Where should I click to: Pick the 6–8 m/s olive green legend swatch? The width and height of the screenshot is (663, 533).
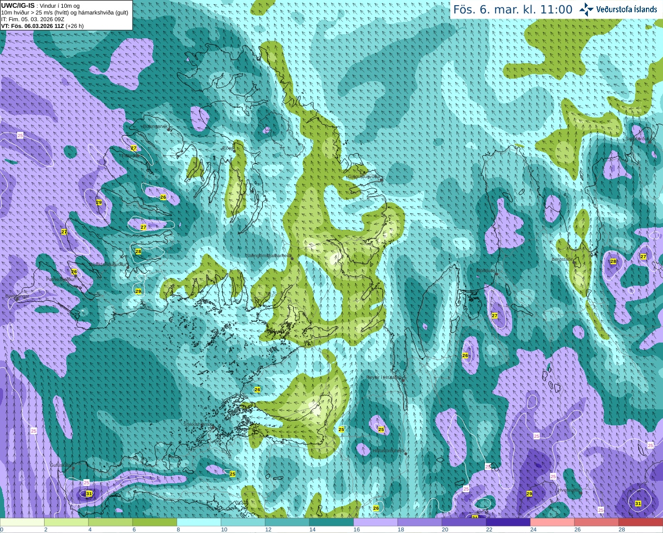click(x=155, y=522)
